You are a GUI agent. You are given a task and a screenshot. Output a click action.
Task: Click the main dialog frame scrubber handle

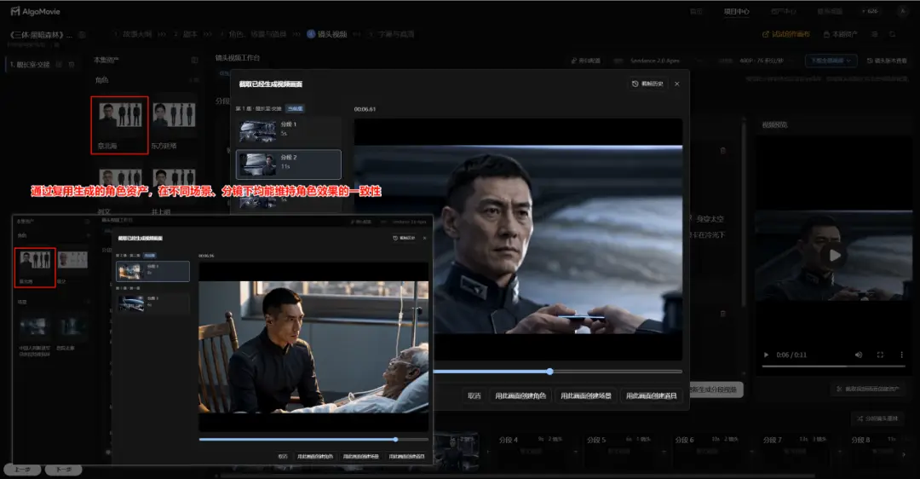tap(549, 372)
